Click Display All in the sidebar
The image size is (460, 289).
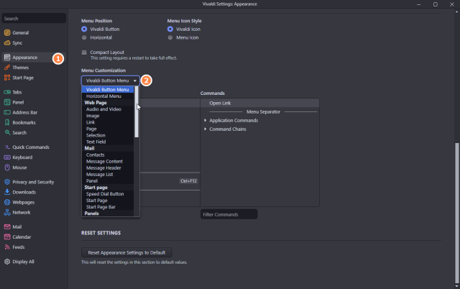pos(22,262)
